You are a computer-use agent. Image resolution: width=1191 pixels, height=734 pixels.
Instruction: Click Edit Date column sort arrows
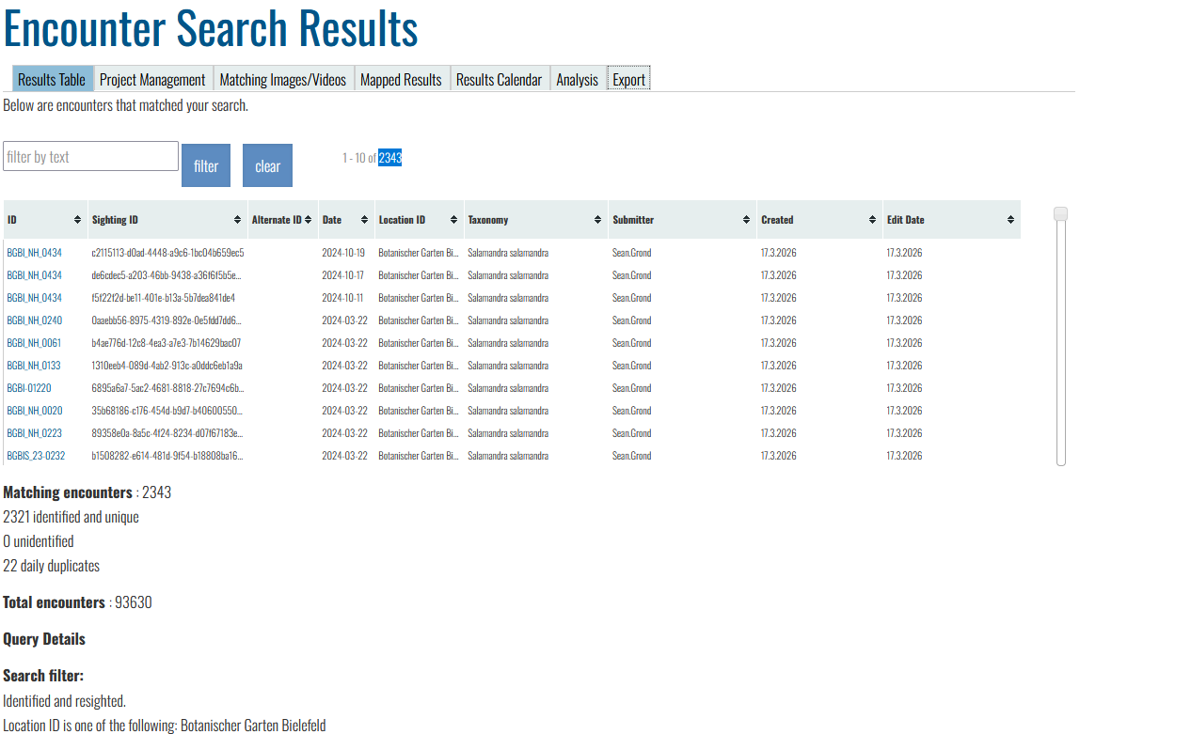[x=1010, y=220]
